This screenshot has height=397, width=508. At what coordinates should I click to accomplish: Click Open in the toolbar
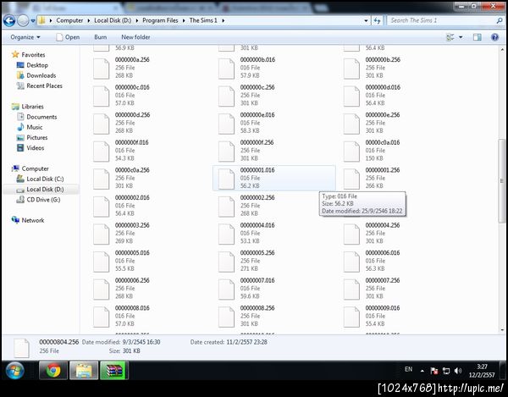click(x=68, y=37)
